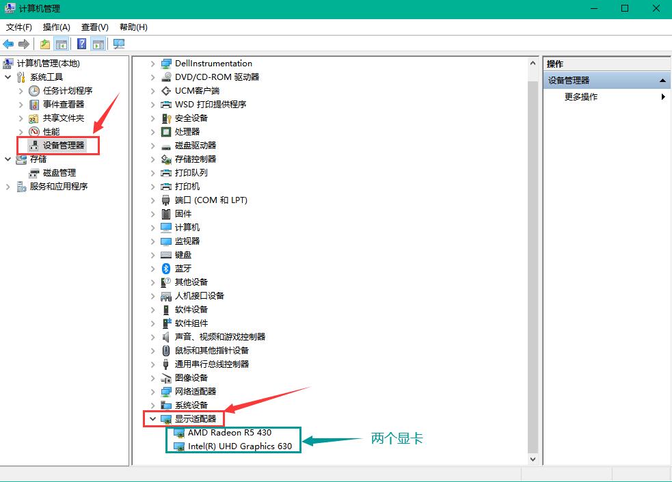Open Help via the blue question mark icon
Screen dimensions: 672x482
(x=81, y=44)
